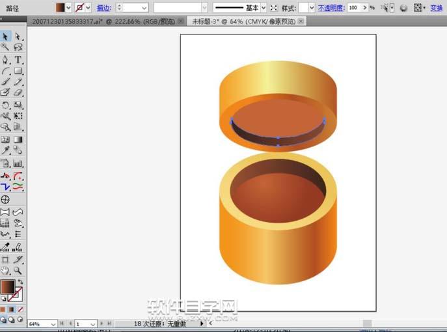Open the fill color dropdown in control bar
This screenshot has height=332, width=447.
pos(69,8)
